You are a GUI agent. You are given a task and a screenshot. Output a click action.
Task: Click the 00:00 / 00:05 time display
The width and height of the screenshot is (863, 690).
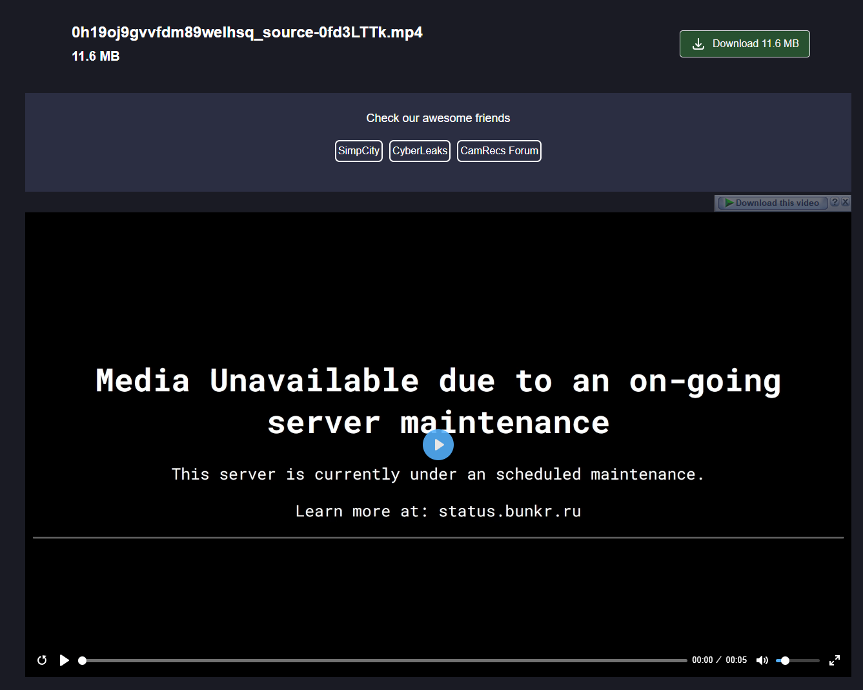(x=718, y=660)
